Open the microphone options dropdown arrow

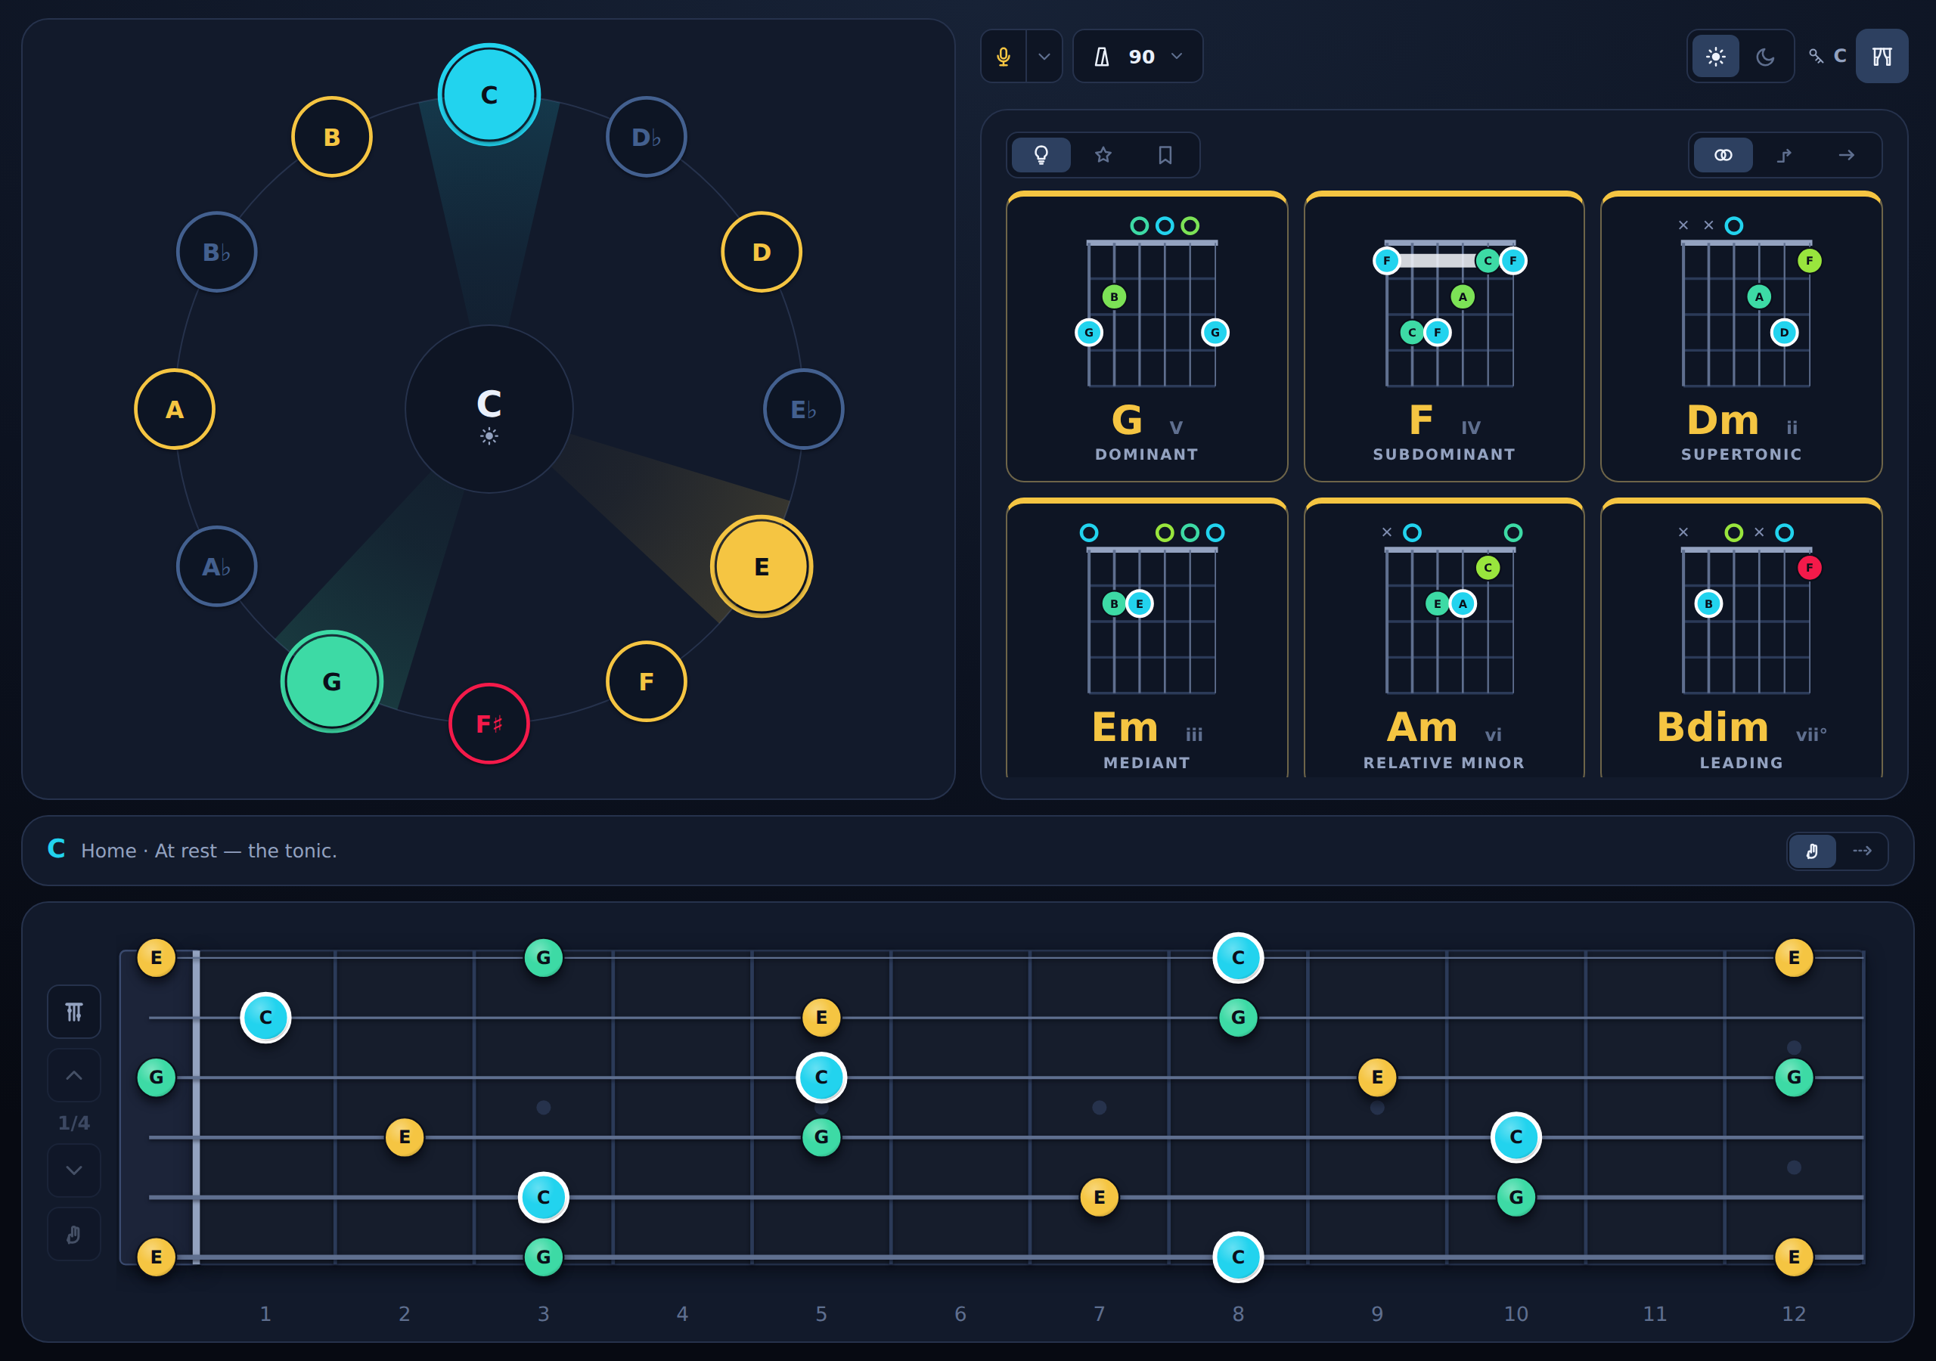[x=1044, y=57]
